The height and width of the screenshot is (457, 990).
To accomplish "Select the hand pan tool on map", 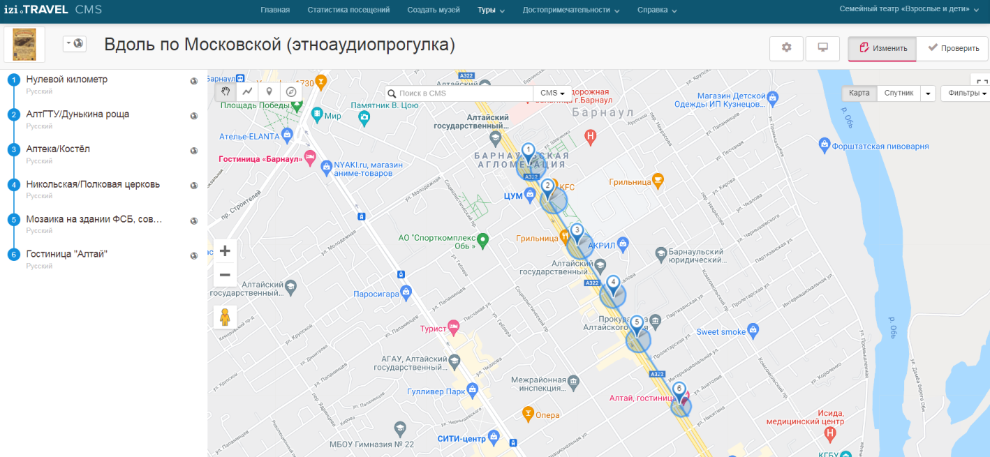I will click(226, 91).
